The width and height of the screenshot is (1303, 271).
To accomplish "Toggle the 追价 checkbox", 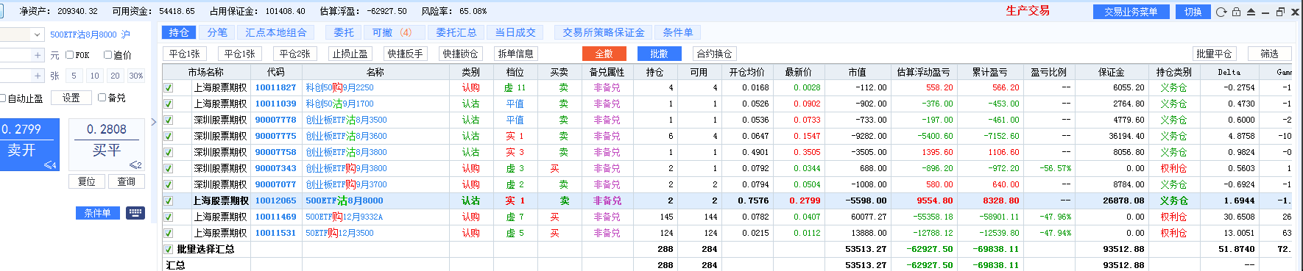I will coord(107,55).
